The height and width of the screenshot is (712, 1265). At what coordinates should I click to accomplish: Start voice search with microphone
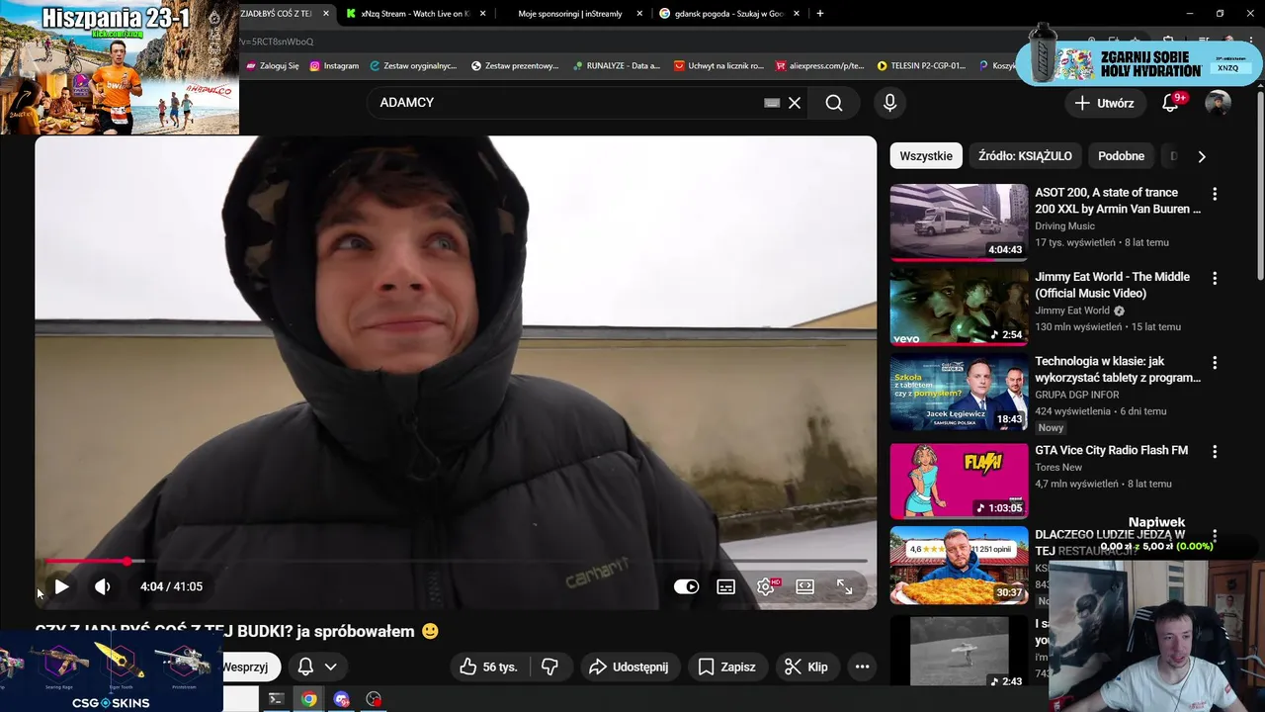(x=889, y=103)
